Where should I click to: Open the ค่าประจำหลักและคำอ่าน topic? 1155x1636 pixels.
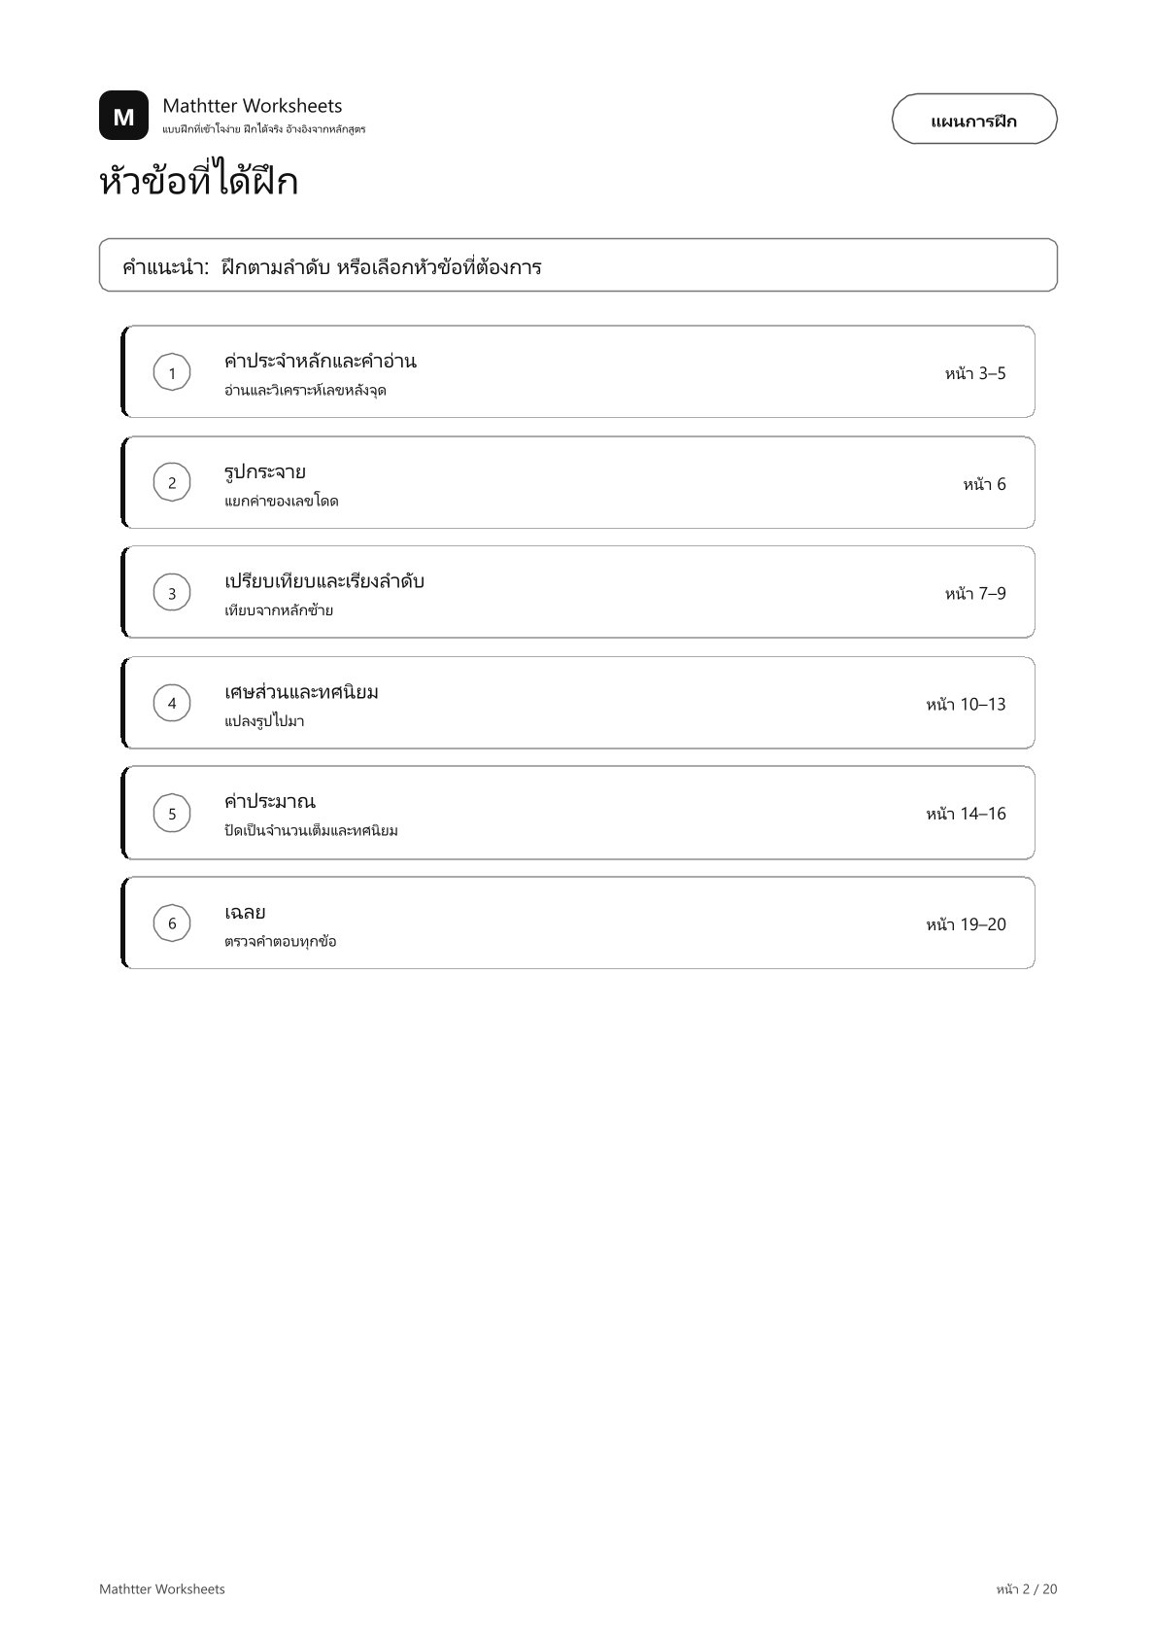[578, 372]
